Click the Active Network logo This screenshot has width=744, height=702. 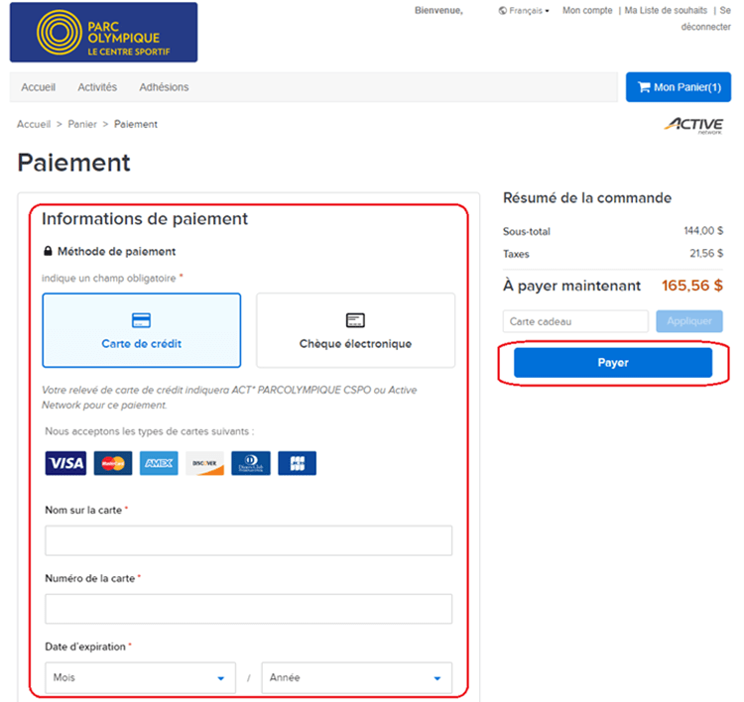click(694, 125)
